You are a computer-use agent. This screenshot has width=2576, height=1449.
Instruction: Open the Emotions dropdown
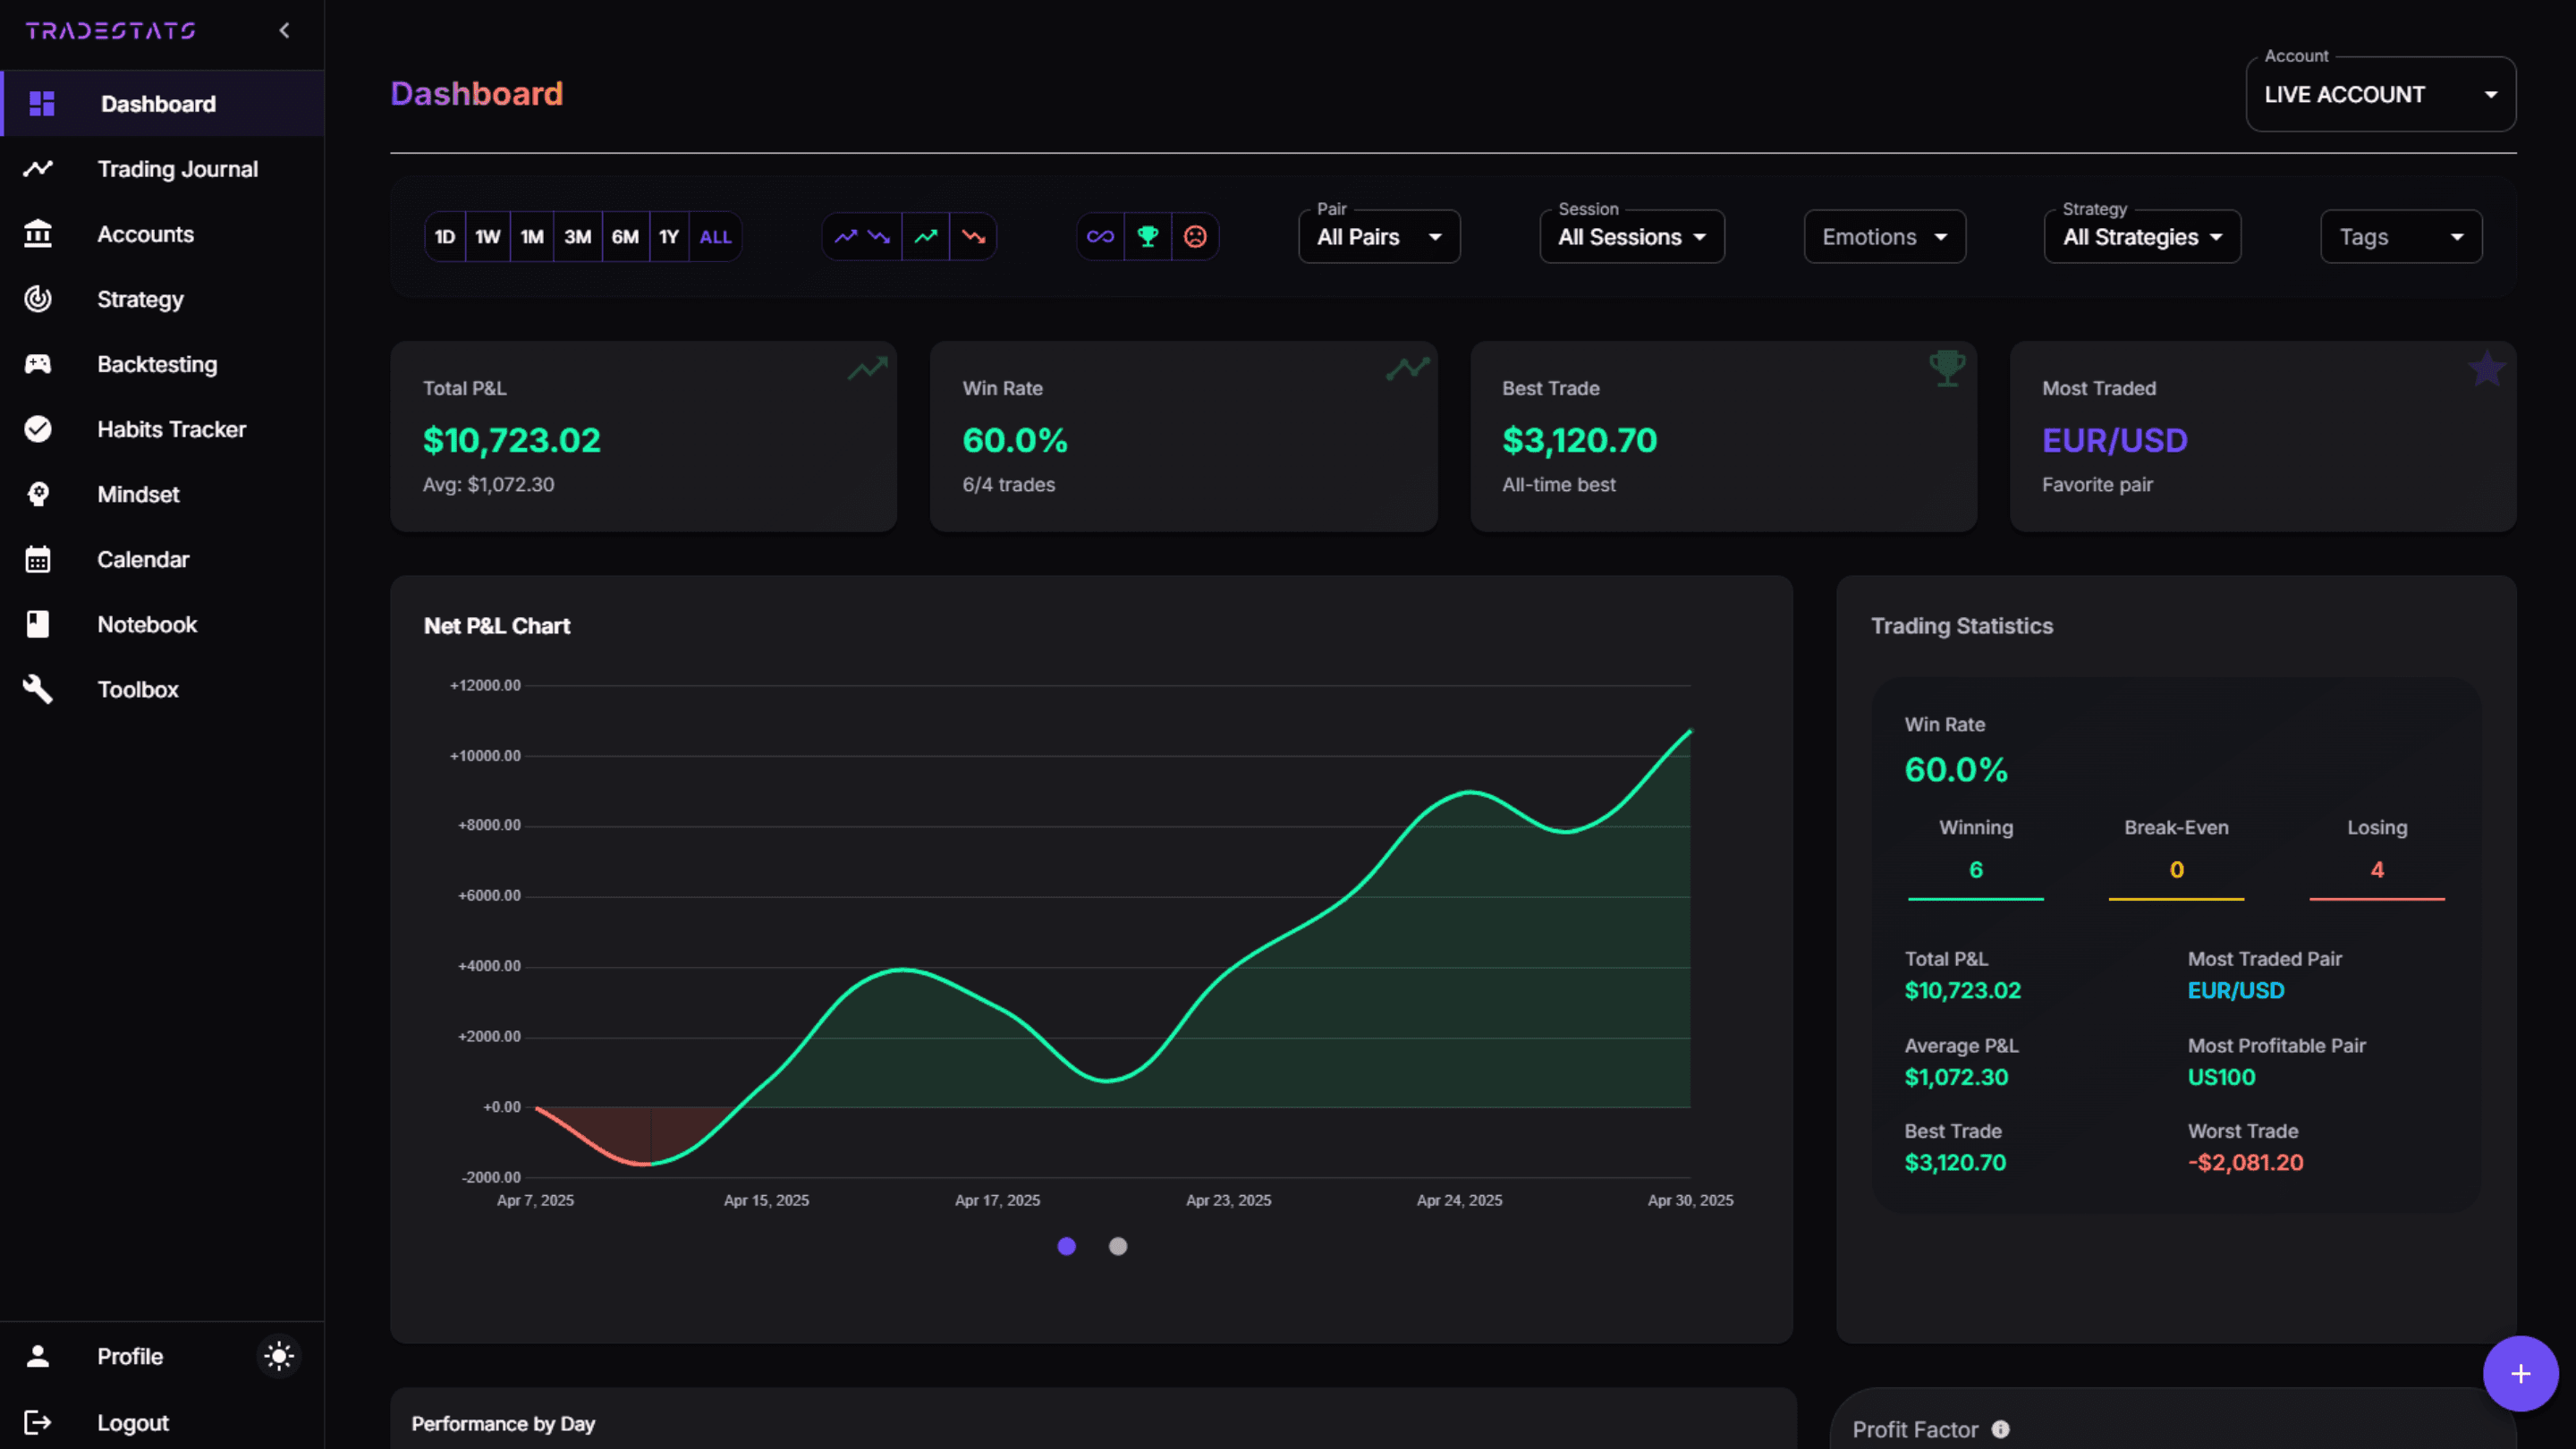pyautogui.click(x=1885, y=237)
